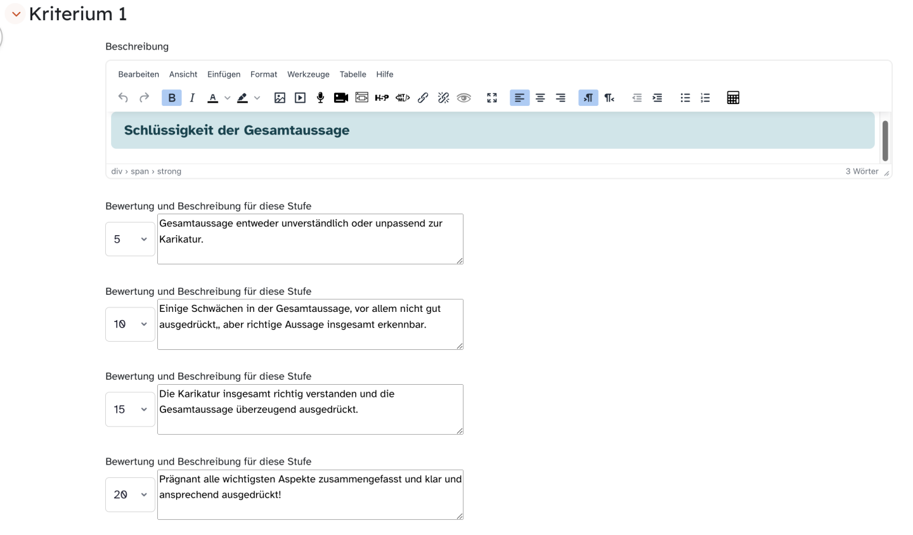Open the embed content tool
This screenshot has height=535, width=913.
(361, 98)
